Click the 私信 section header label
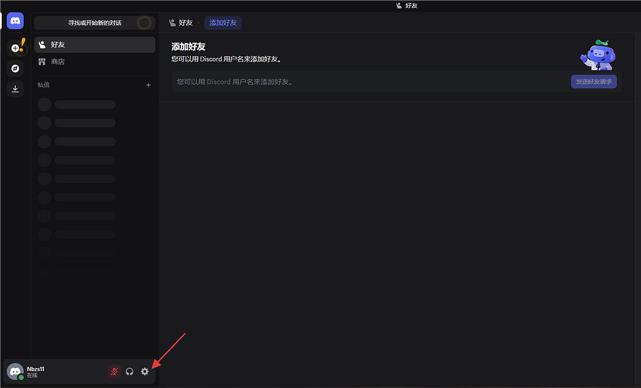The height and width of the screenshot is (388, 641). click(43, 85)
